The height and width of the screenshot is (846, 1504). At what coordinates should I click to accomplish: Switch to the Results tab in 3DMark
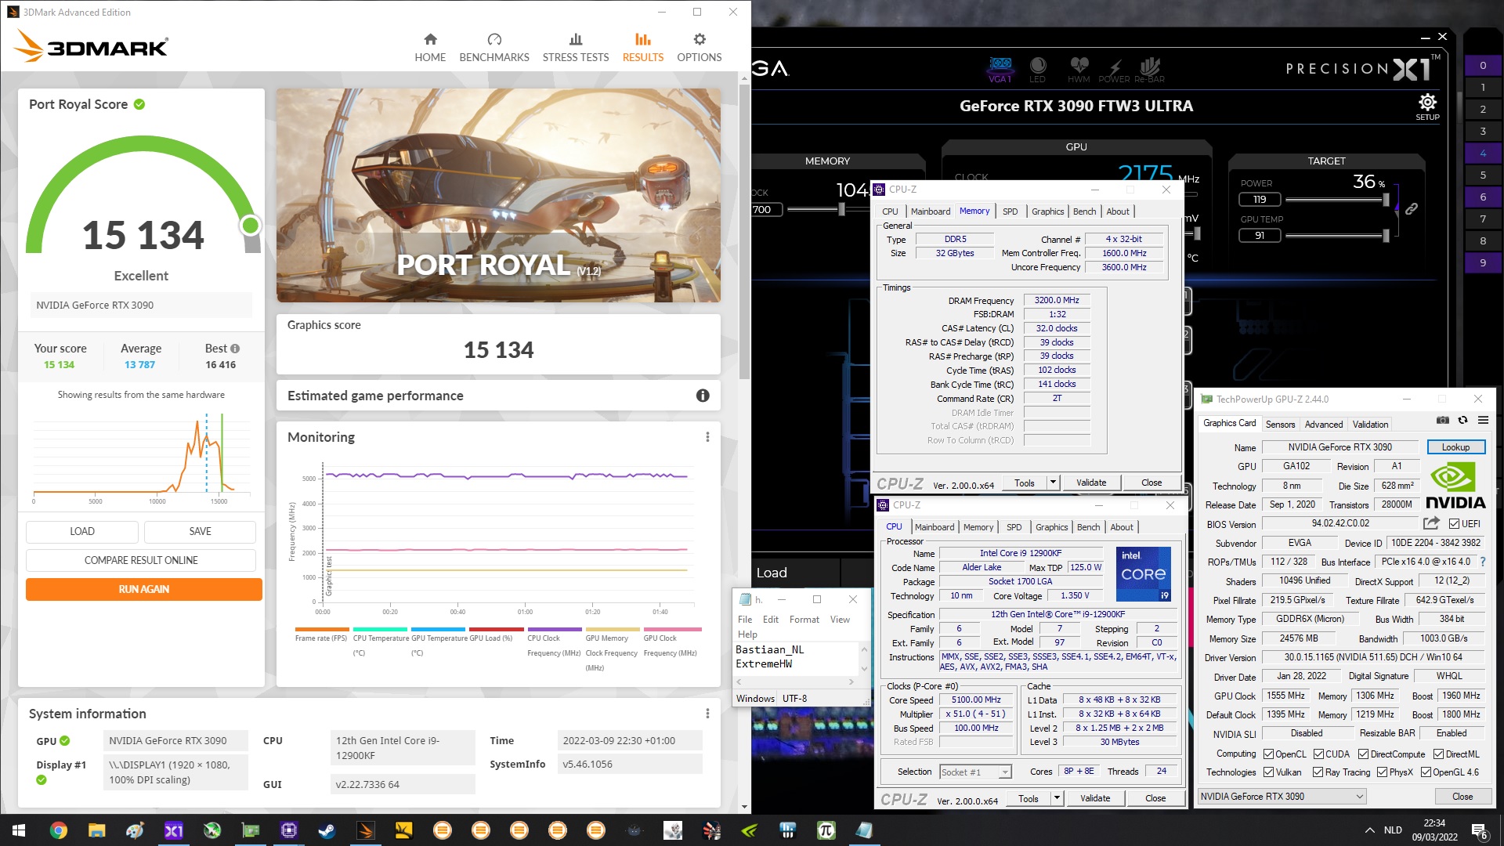coord(643,48)
